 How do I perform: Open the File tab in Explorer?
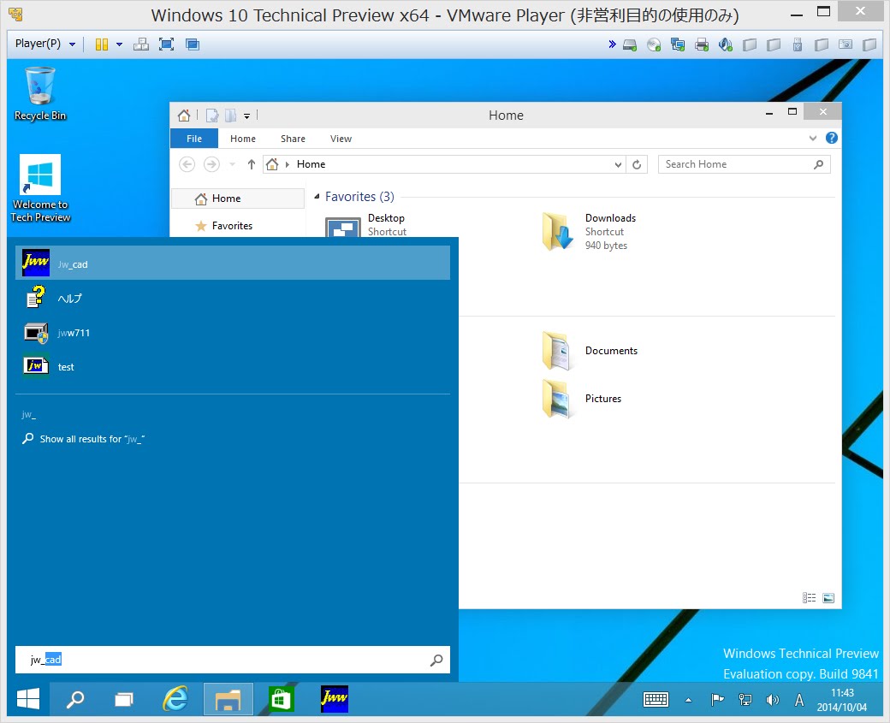click(194, 139)
